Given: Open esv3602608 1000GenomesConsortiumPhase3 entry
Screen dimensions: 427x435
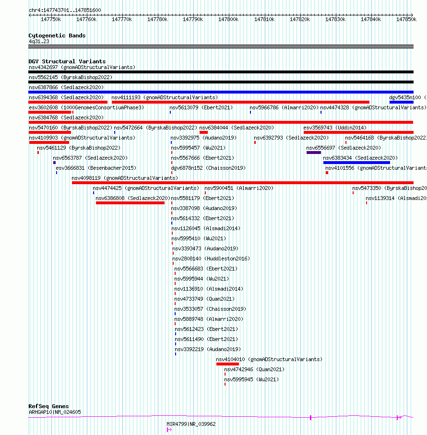Looking at the screenshot, I should [x=86, y=107].
